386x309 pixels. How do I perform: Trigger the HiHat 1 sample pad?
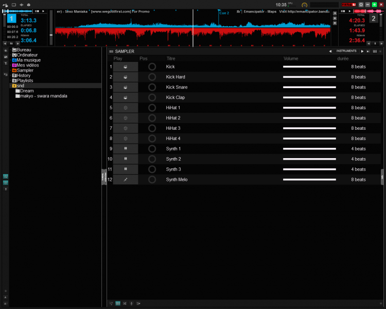(126, 108)
